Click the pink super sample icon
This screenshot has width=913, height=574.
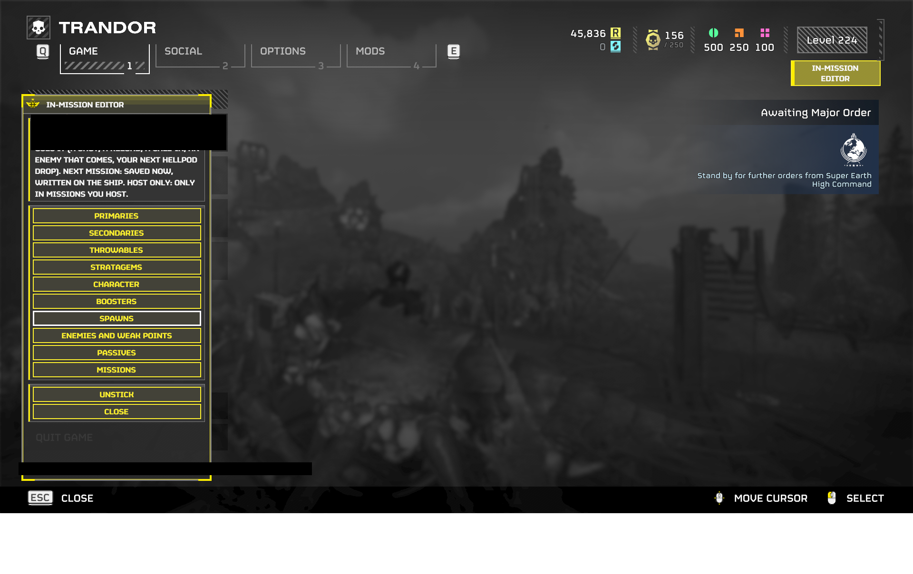pos(765,33)
